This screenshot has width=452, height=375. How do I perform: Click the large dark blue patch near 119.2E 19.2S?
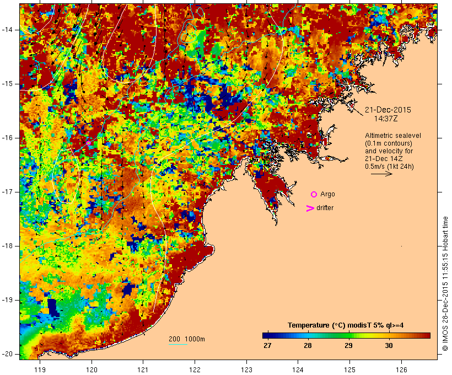[53, 308]
